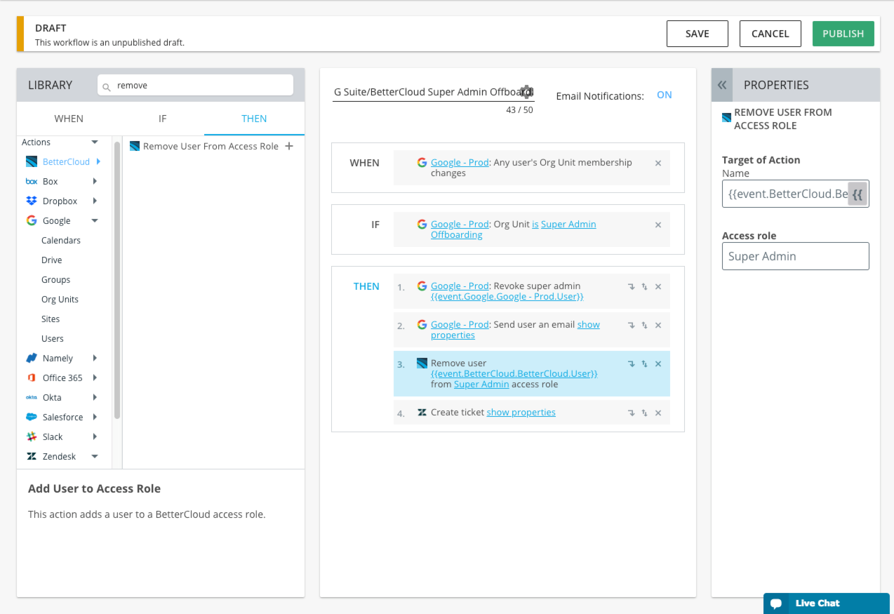This screenshot has height=614, width=894.
Task: Click the down-right arrow icon on step 3
Action: [x=631, y=363]
